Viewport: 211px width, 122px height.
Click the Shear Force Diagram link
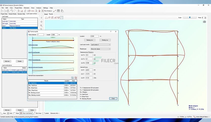34,60
